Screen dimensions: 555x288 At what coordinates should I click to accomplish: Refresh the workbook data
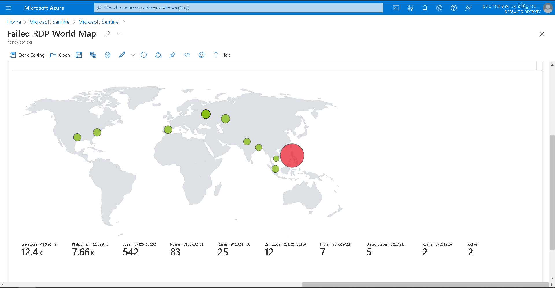[144, 55]
